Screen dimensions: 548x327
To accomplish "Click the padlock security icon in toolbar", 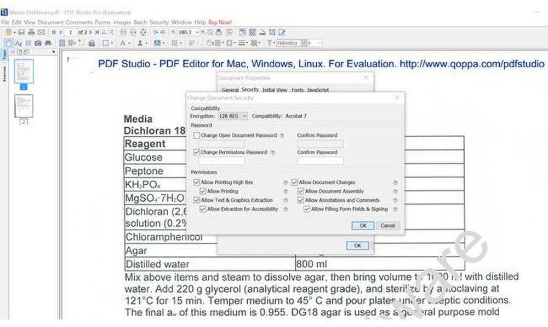I will (92, 43).
